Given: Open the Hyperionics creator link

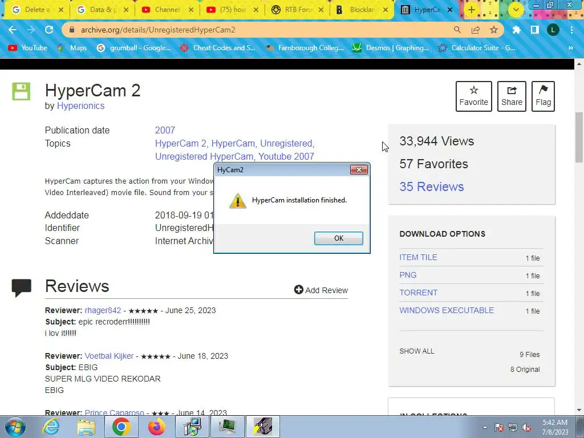Looking at the screenshot, I should [80, 106].
